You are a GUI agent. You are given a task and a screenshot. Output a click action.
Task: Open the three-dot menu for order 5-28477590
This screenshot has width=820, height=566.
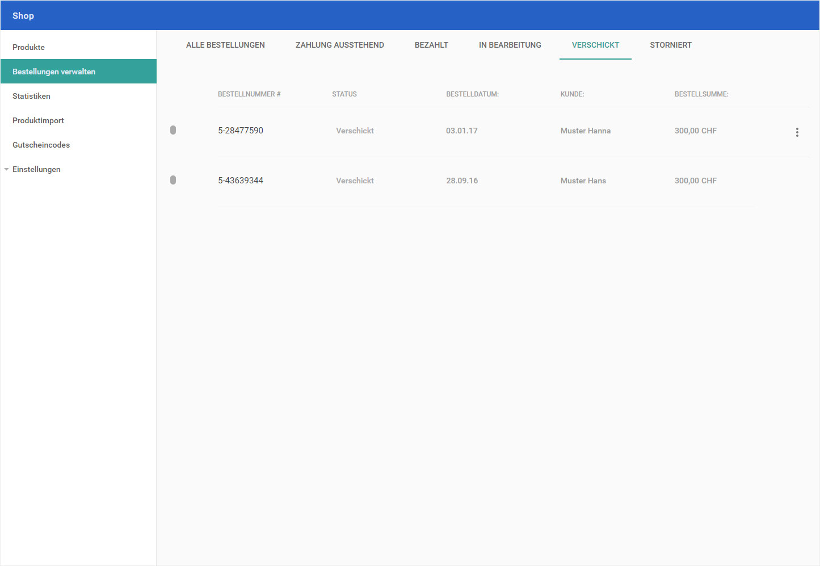tap(797, 132)
